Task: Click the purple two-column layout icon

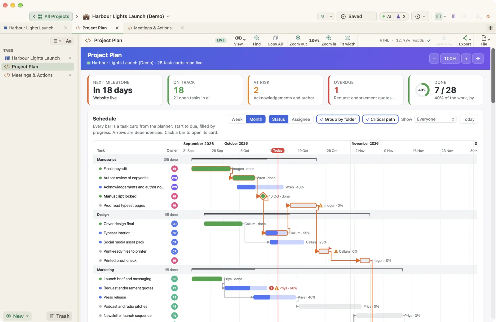Action: (454, 16)
